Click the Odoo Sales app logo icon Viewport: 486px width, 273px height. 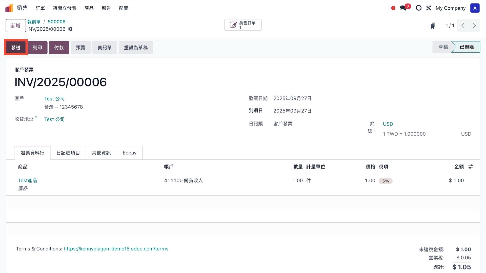pos(9,8)
